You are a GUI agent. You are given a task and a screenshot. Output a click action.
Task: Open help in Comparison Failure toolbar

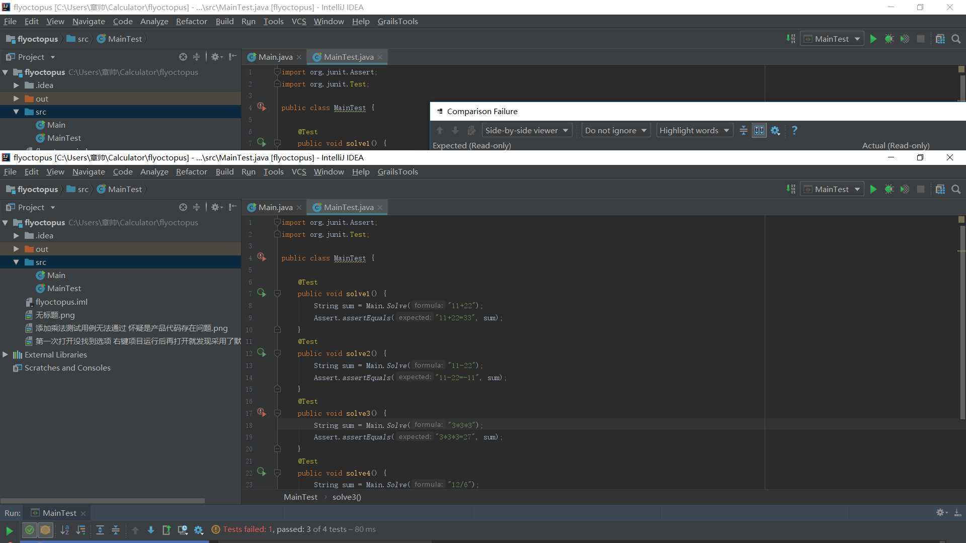click(x=794, y=131)
